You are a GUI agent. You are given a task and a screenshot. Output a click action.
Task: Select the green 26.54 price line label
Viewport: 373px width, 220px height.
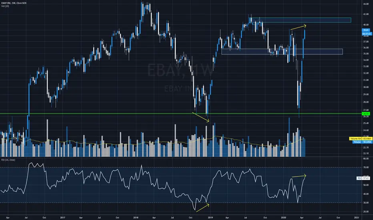click(x=366, y=114)
